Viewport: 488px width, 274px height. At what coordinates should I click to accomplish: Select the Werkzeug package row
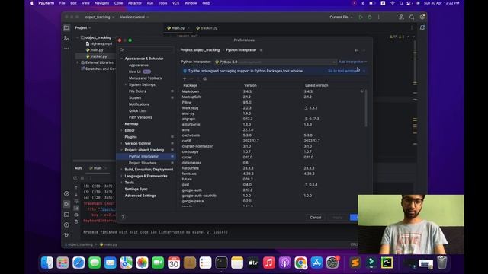click(x=271, y=108)
